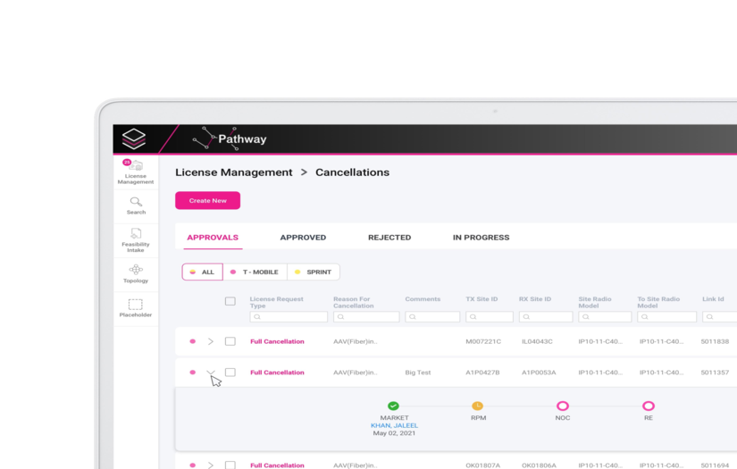Click the 'M007221C' TX site cell
Image resolution: width=737 pixels, height=469 pixels.
(483, 341)
